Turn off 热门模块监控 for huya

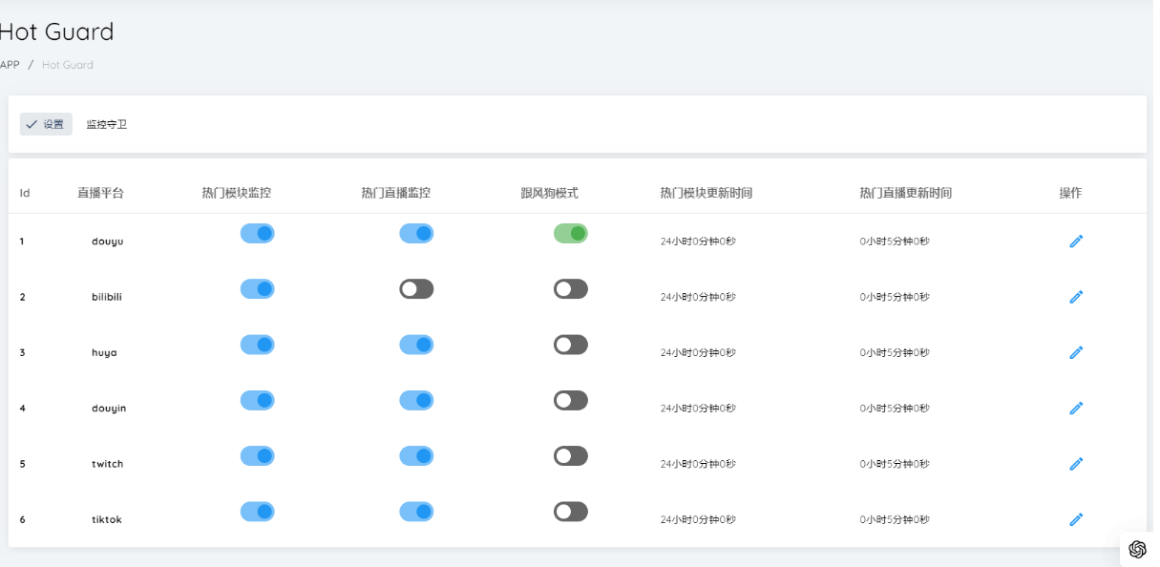258,345
